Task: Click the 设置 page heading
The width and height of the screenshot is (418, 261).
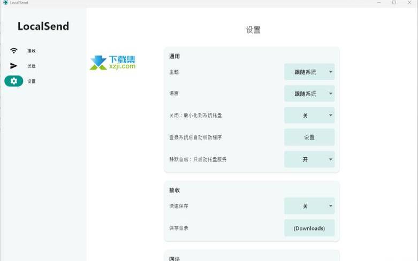Action: (253, 30)
